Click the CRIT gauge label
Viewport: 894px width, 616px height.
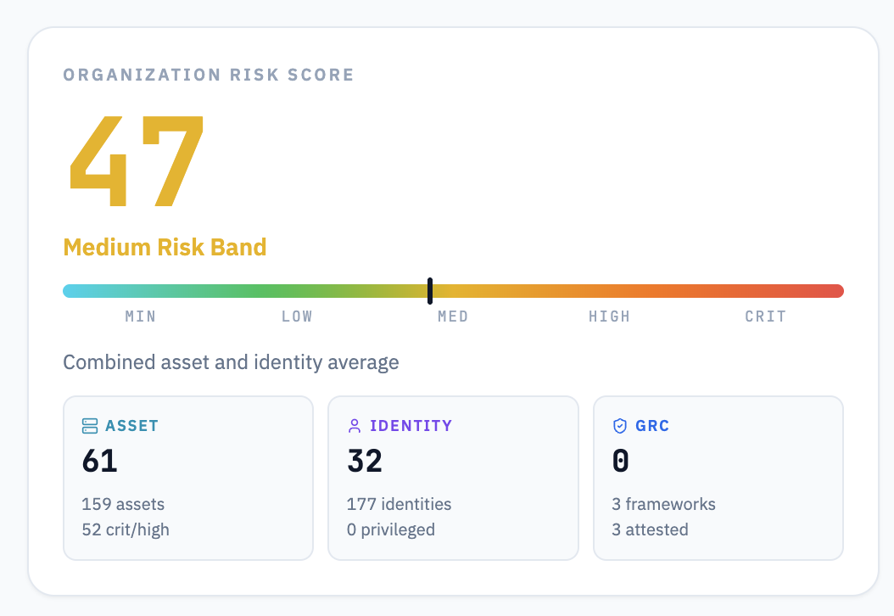click(x=766, y=316)
